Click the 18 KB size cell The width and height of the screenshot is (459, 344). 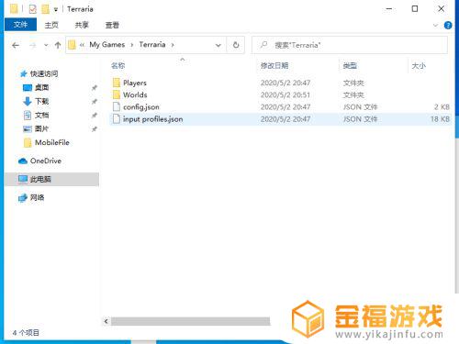440,119
